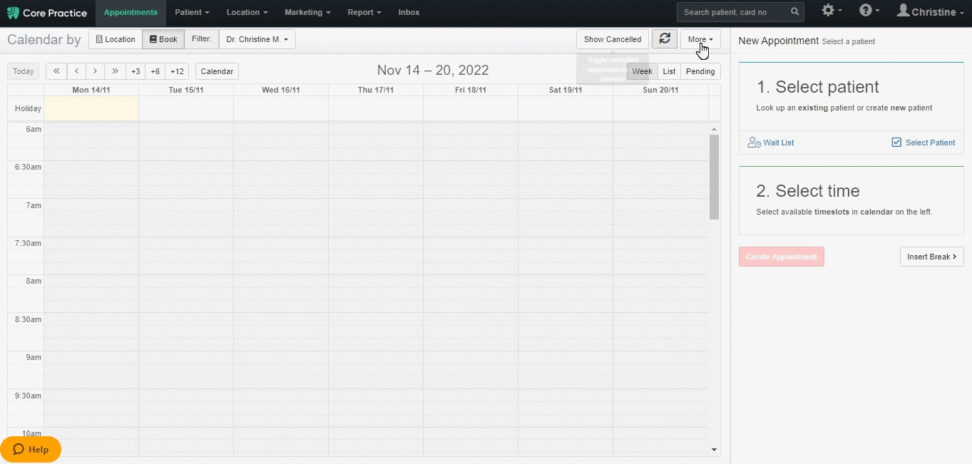972x464 pixels.
Task: Switch calendar to Book view
Action: pos(163,39)
